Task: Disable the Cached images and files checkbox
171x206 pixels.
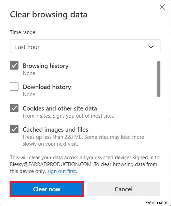Action: (14, 129)
